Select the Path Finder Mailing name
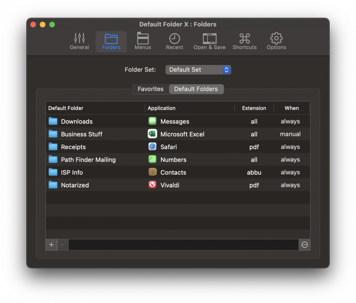 click(x=88, y=160)
